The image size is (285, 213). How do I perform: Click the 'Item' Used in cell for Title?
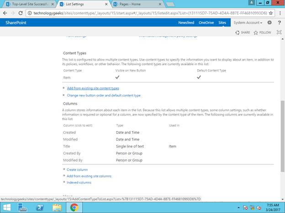click(172, 146)
